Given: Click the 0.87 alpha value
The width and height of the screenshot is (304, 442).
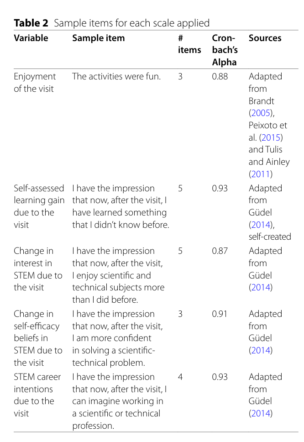Looking at the screenshot, I should (x=220, y=251).
